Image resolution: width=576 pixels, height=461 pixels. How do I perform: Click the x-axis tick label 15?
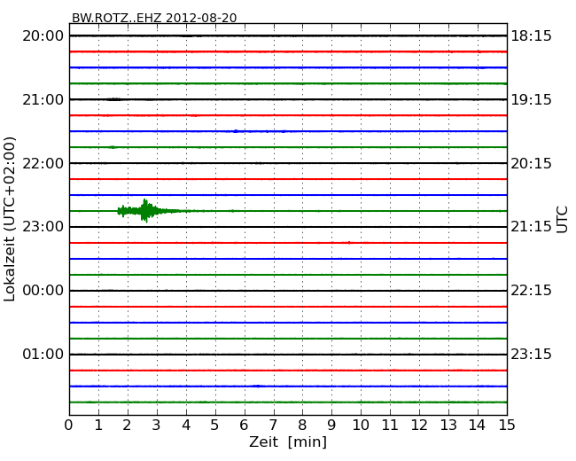pos(507,425)
